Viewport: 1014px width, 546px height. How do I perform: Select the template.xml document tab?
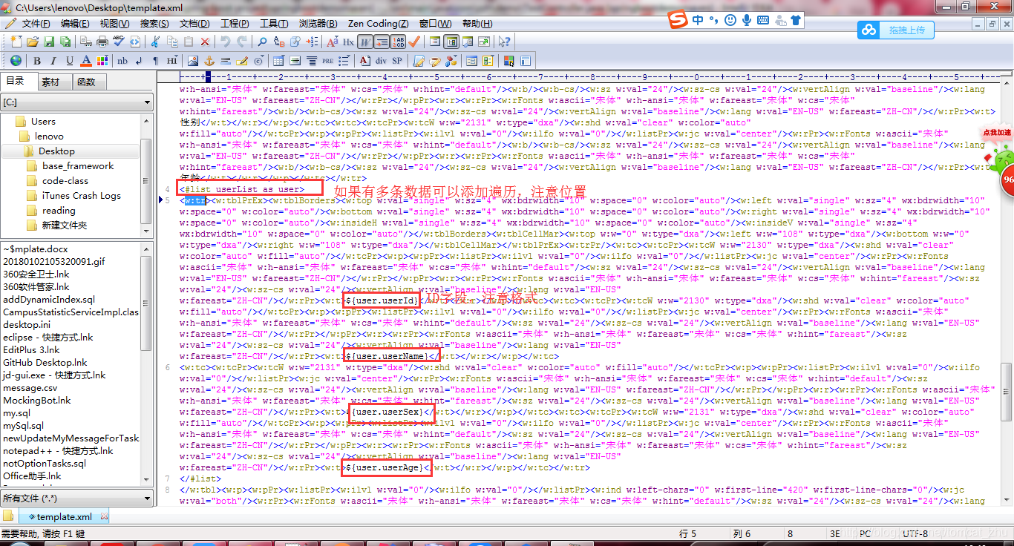coord(65,516)
